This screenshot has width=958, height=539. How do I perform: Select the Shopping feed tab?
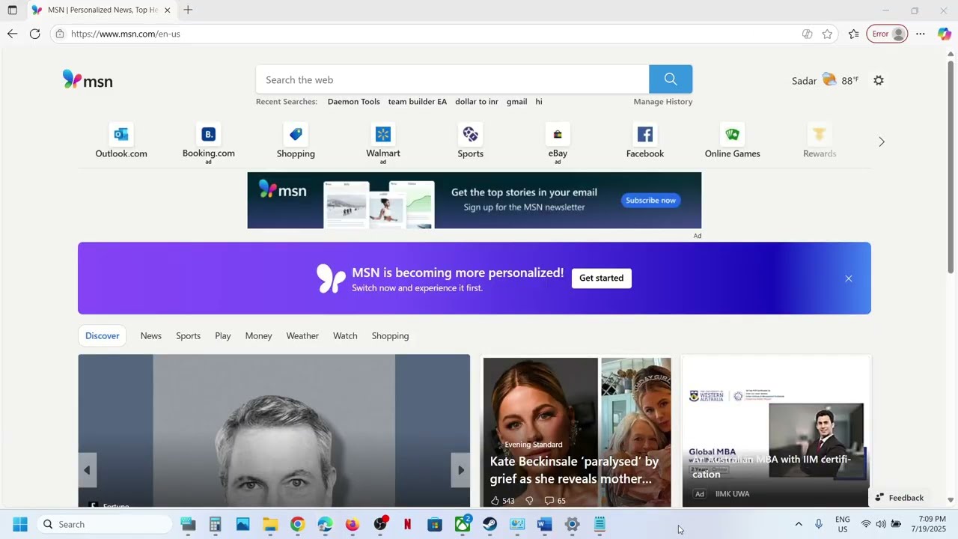[x=391, y=335]
